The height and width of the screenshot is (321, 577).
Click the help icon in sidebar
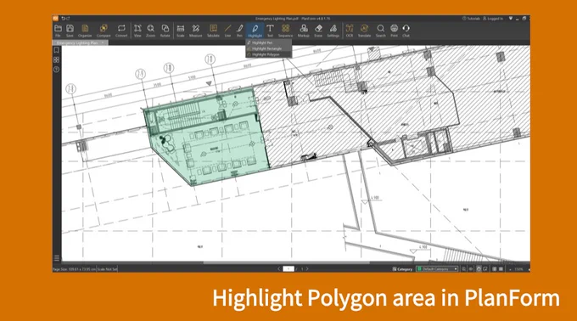(x=56, y=69)
